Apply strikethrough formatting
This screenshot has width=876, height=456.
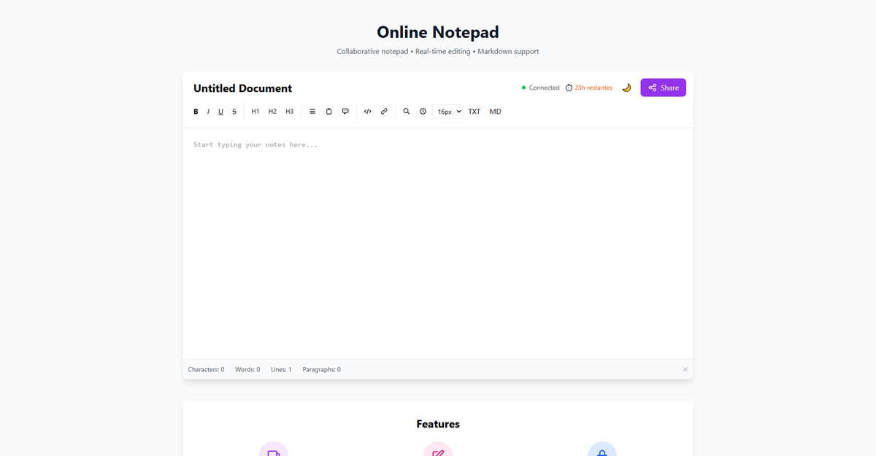234,112
